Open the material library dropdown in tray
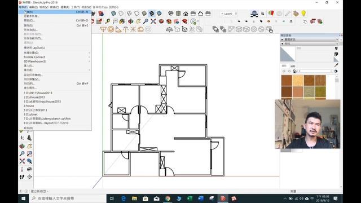 pos(315,71)
